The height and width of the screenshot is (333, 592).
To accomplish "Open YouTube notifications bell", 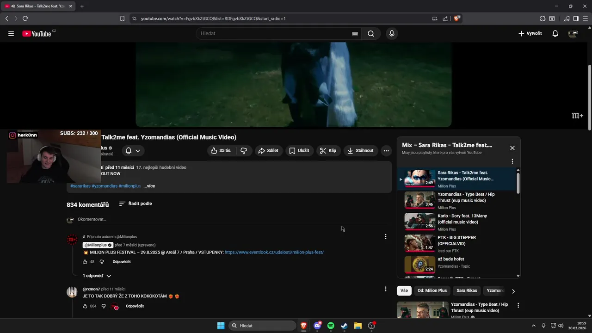I will pyautogui.click(x=555, y=34).
